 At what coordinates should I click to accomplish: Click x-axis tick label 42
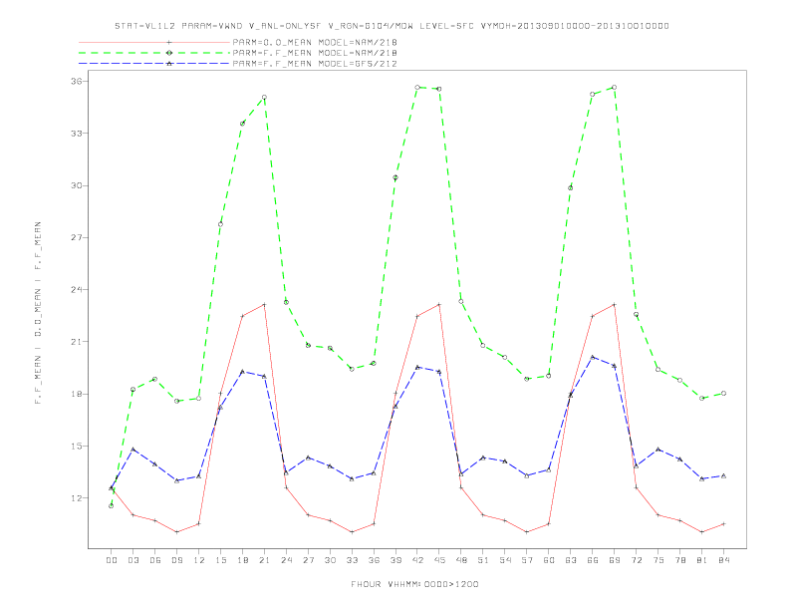point(417,560)
